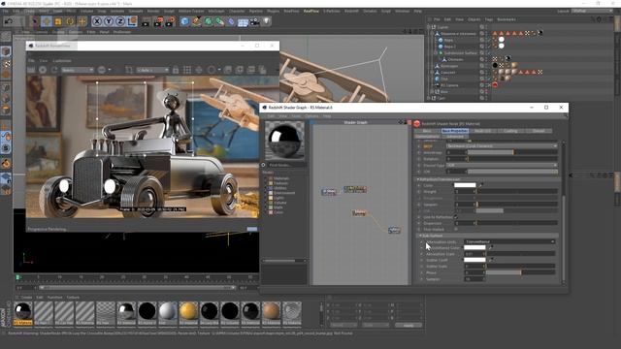Click the grid overlay icon in RenderView
Viewport: 621px width, 349px height.
[x=187, y=70]
